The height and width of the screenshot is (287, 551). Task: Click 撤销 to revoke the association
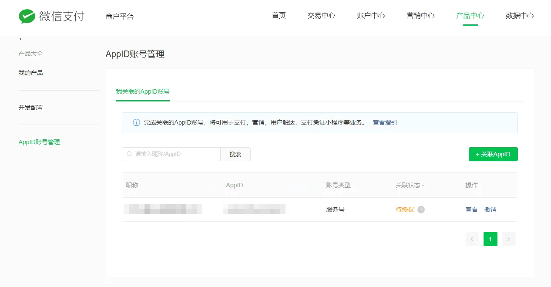coord(490,209)
